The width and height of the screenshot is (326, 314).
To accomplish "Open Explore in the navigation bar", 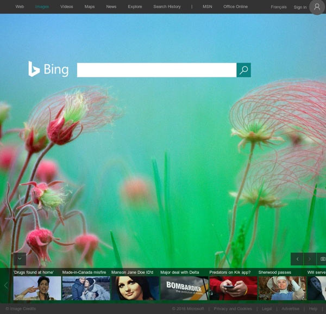I will pos(135,7).
